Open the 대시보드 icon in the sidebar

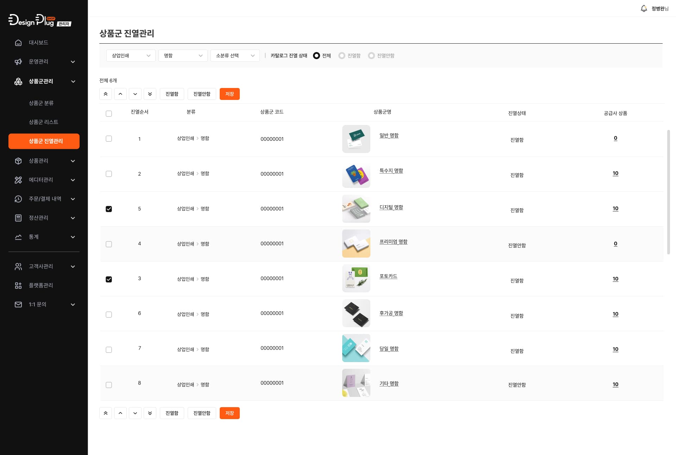[x=18, y=42]
